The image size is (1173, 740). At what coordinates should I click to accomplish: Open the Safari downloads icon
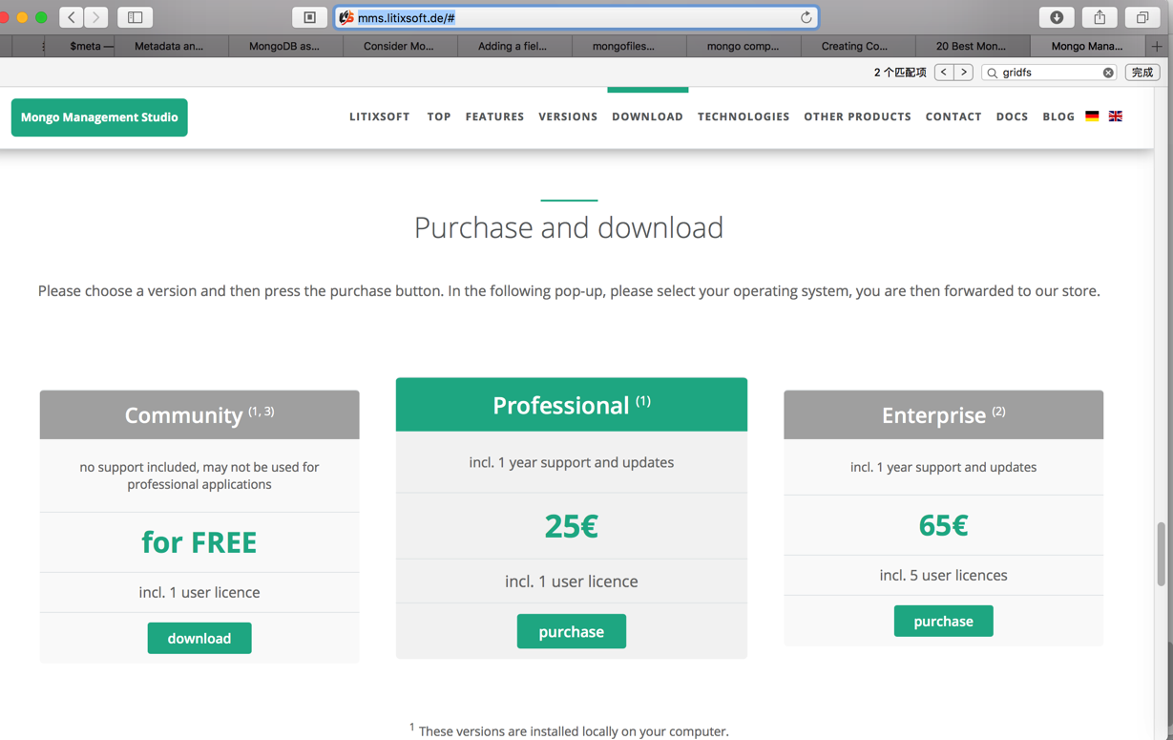click(1057, 17)
